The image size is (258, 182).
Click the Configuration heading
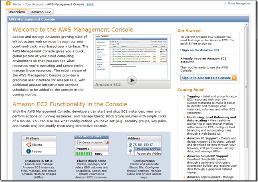tap(144, 161)
